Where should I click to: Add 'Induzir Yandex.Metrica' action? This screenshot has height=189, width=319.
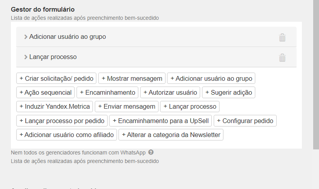point(54,106)
